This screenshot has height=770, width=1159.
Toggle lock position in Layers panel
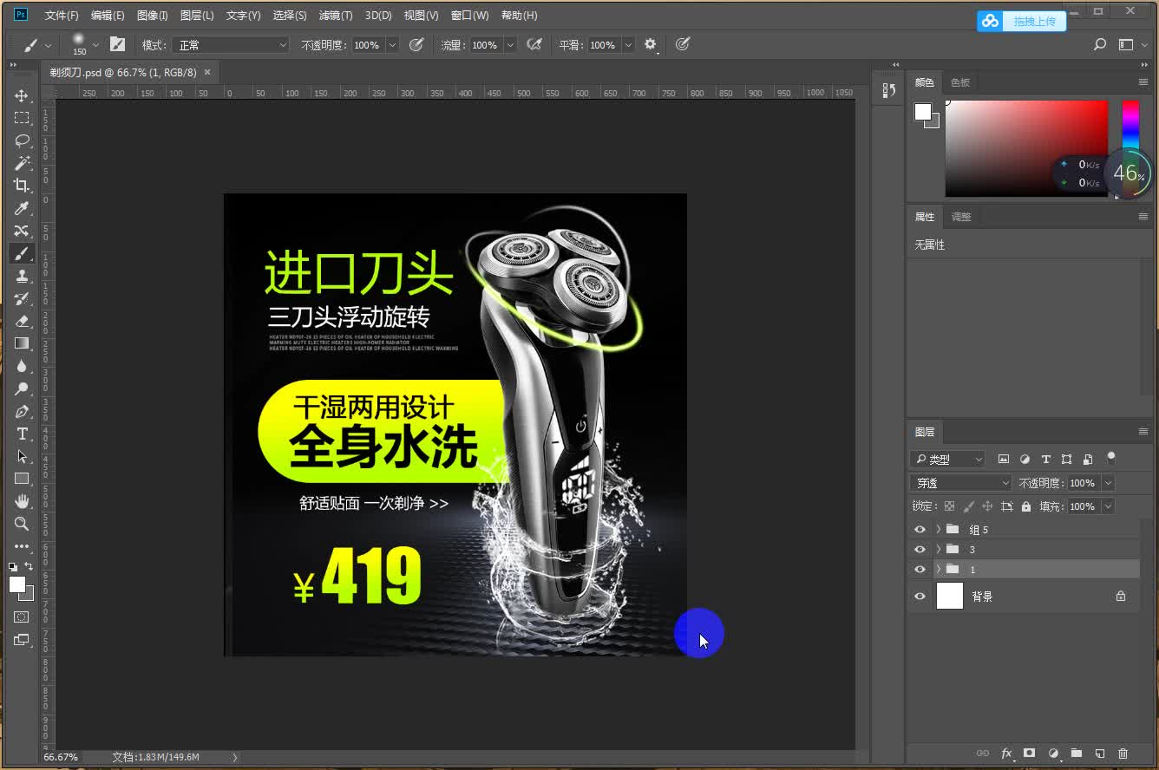point(987,506)
